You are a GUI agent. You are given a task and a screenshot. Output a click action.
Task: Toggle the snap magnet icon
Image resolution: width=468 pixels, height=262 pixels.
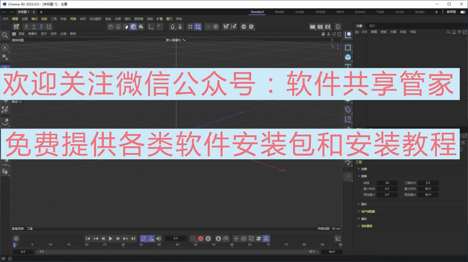click(x=172, y=27)
